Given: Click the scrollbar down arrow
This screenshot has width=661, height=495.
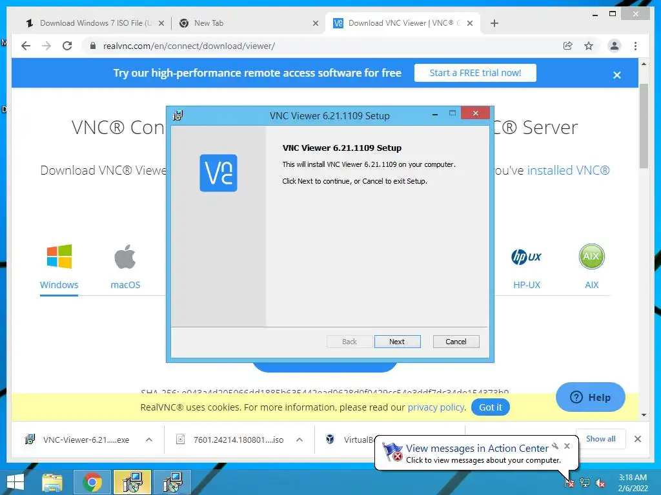Looking at the screenshot, I should coord(644,414).
